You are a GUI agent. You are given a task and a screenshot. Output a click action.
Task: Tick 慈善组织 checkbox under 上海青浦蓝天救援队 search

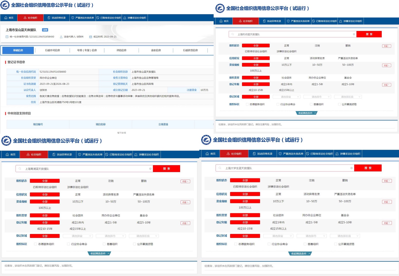104,244
